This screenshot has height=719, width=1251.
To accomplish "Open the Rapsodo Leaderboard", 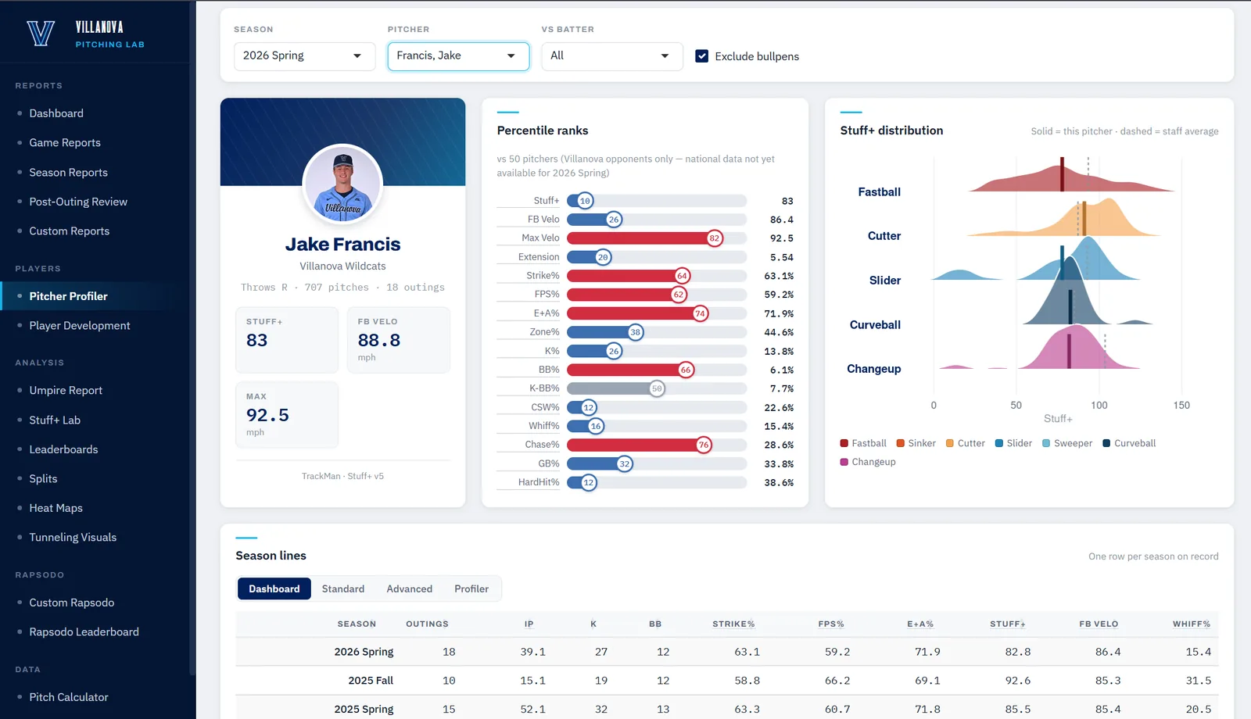I will tap(84, 632).
